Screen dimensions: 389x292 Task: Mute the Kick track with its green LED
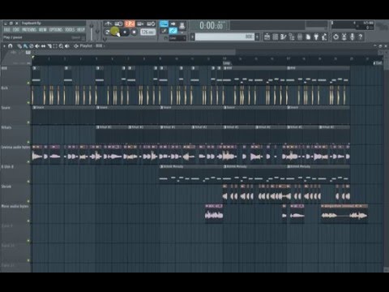coord(28,103)
